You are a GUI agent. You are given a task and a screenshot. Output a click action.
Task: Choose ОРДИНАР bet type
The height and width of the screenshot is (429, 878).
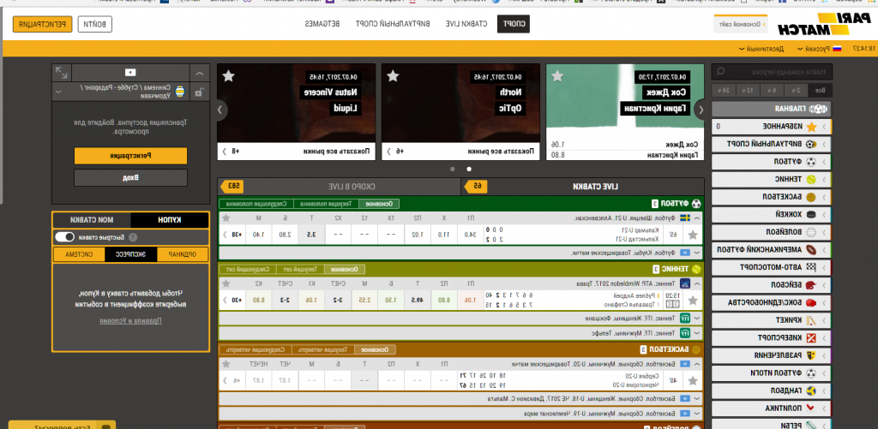183,254
